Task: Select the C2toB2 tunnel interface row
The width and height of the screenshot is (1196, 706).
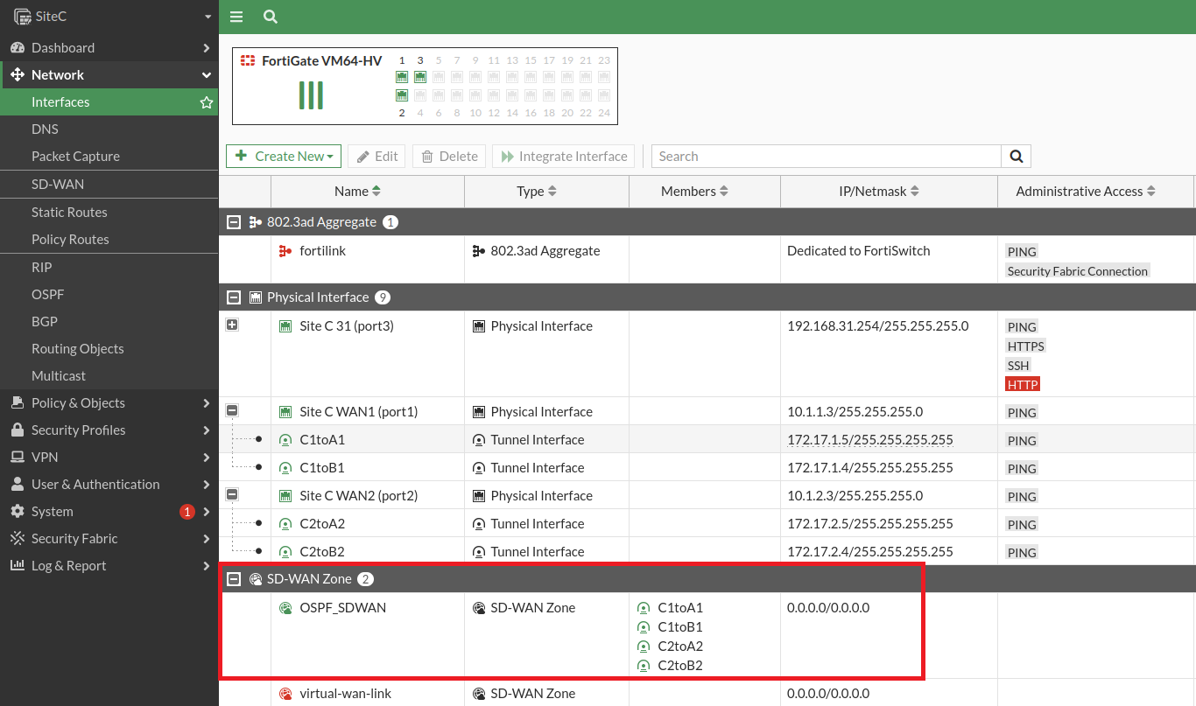Action: point(707,552)
